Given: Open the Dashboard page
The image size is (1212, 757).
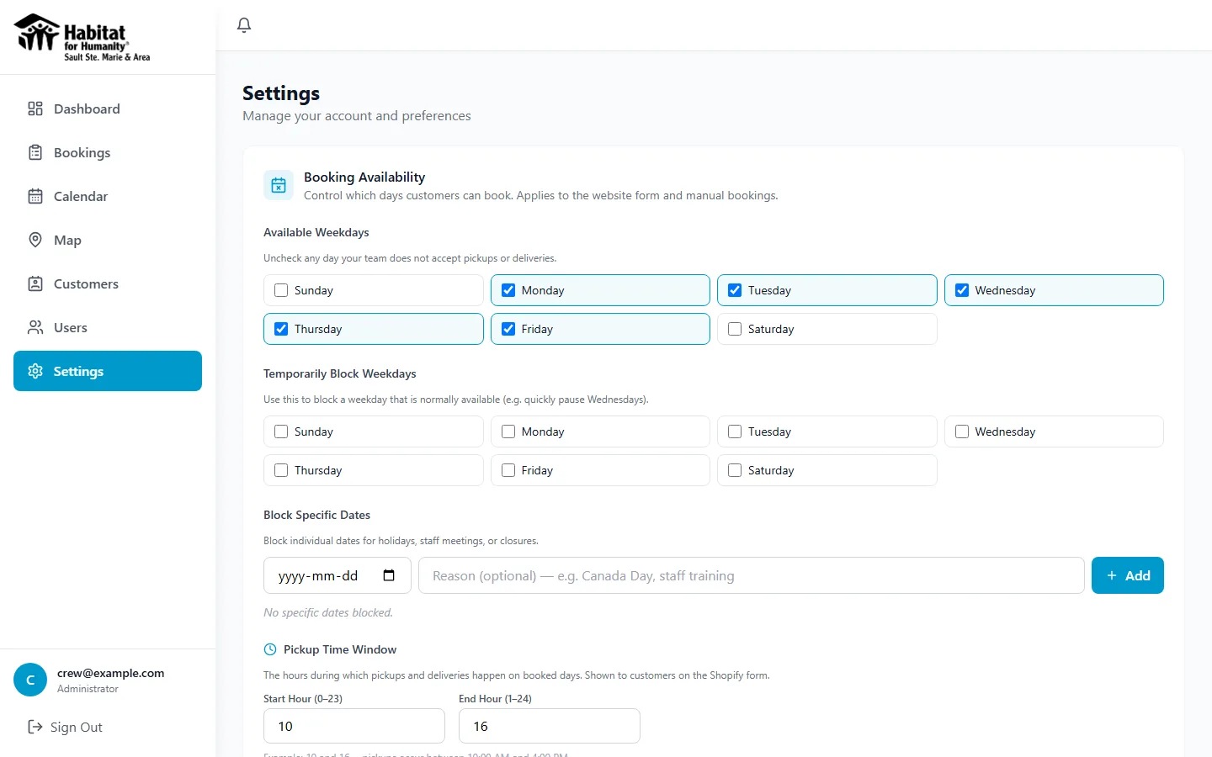Looking at the screenshot, I should (108, 109).
